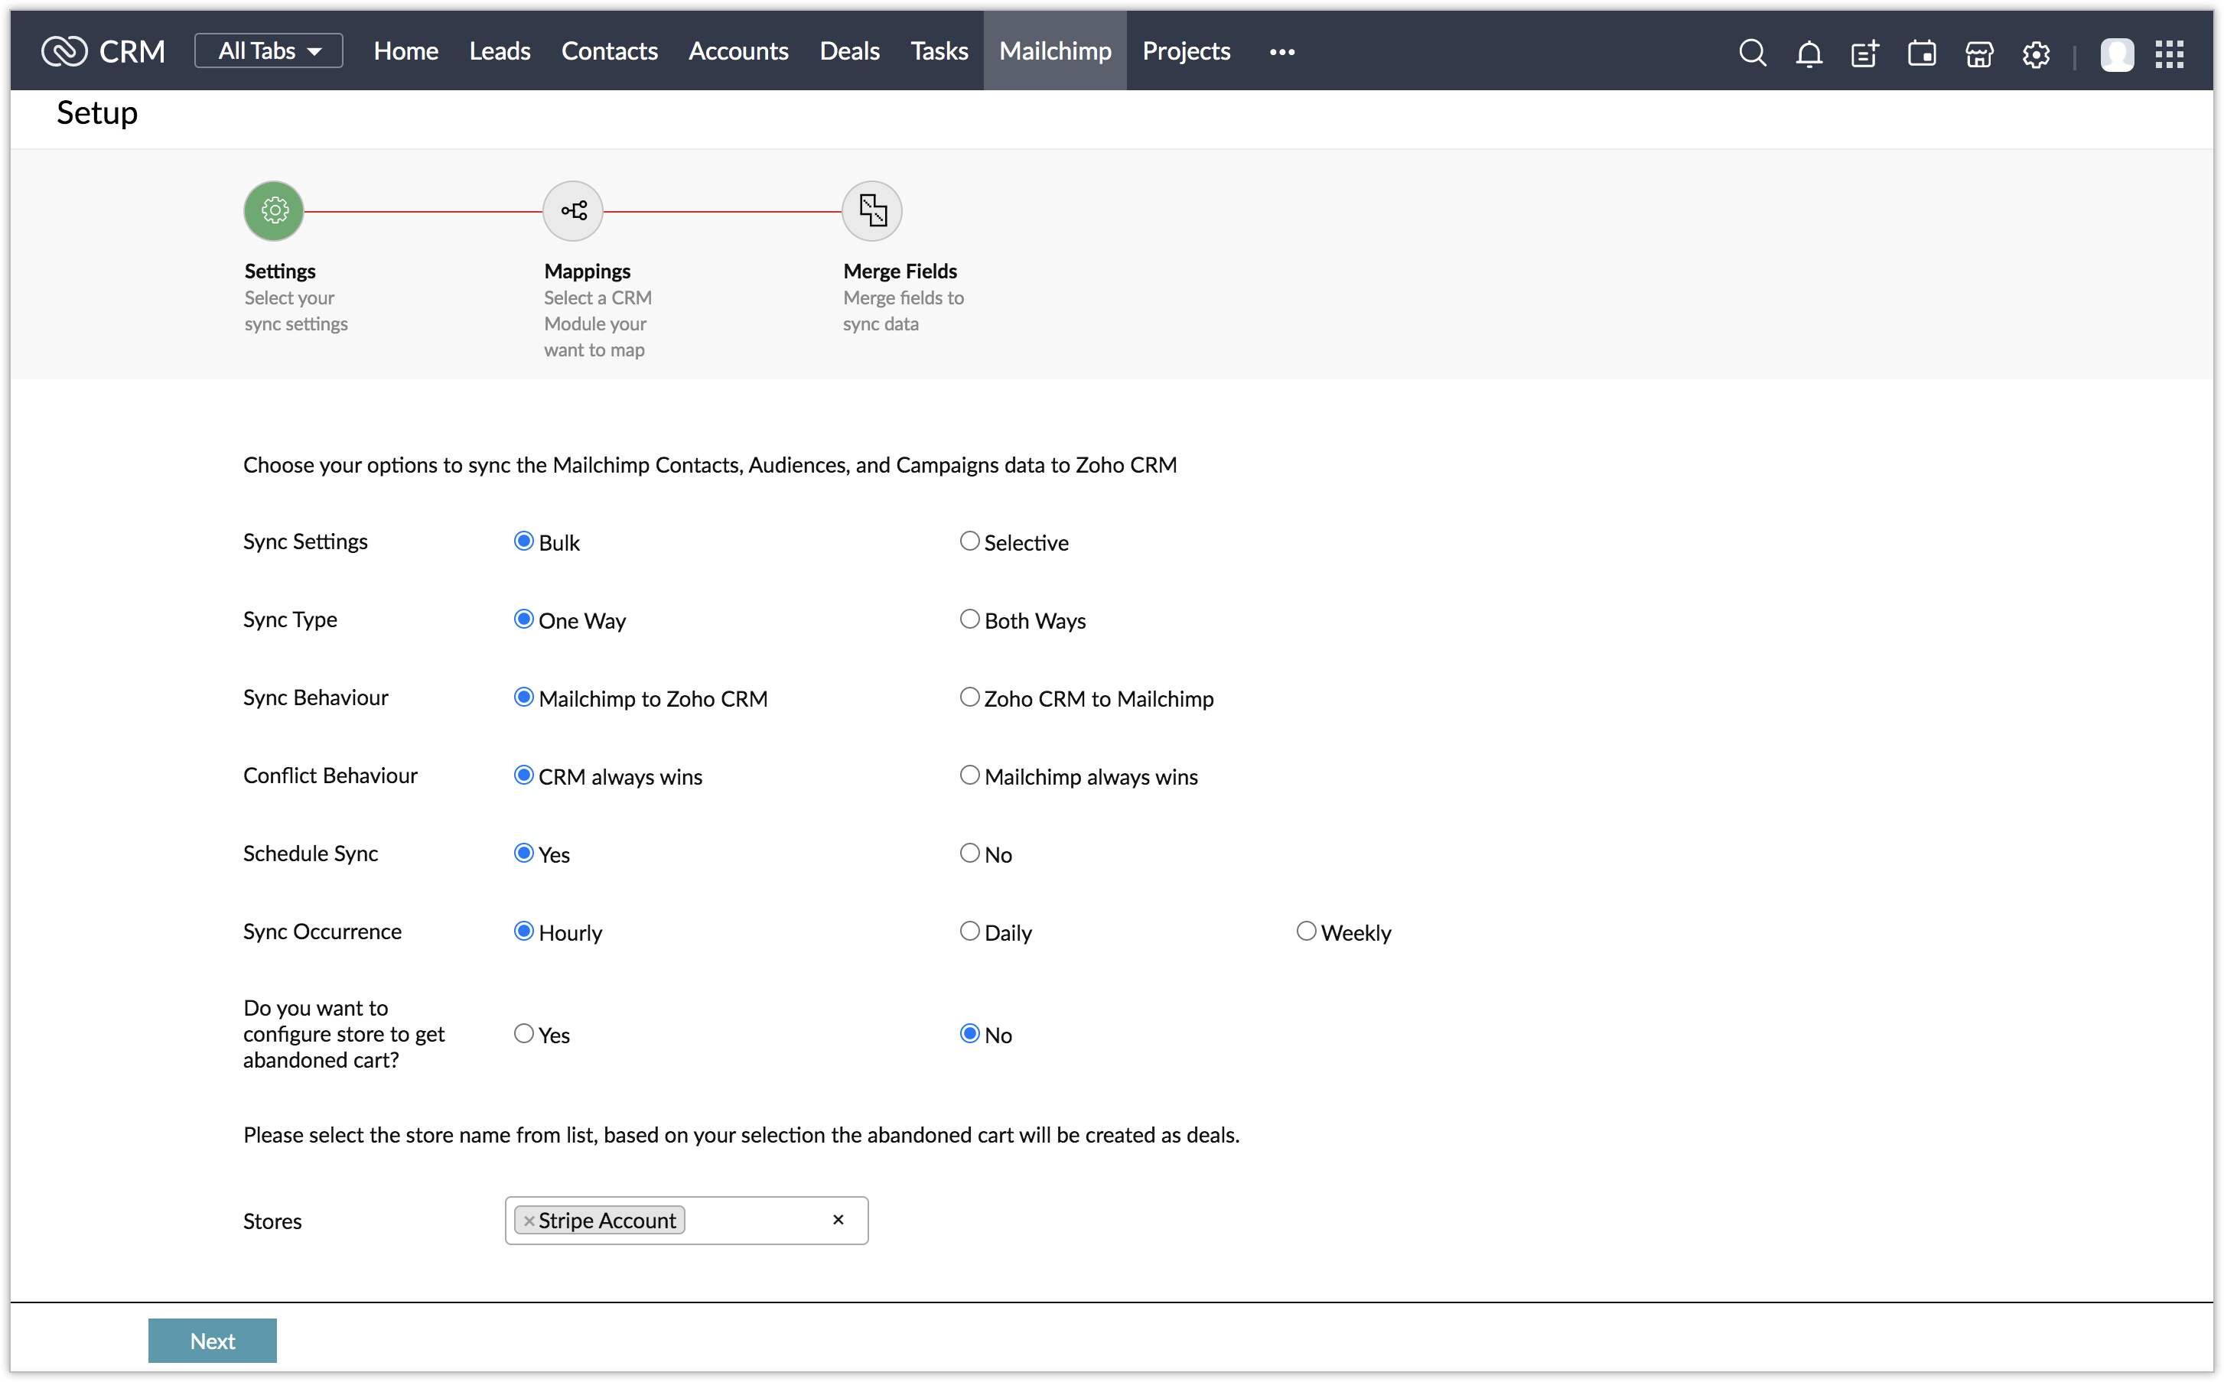
Task: Select the Selective sync setting
Action: point(970,541)
